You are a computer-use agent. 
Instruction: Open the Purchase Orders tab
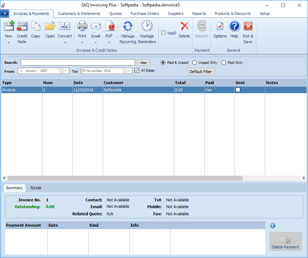click(145, 14)
